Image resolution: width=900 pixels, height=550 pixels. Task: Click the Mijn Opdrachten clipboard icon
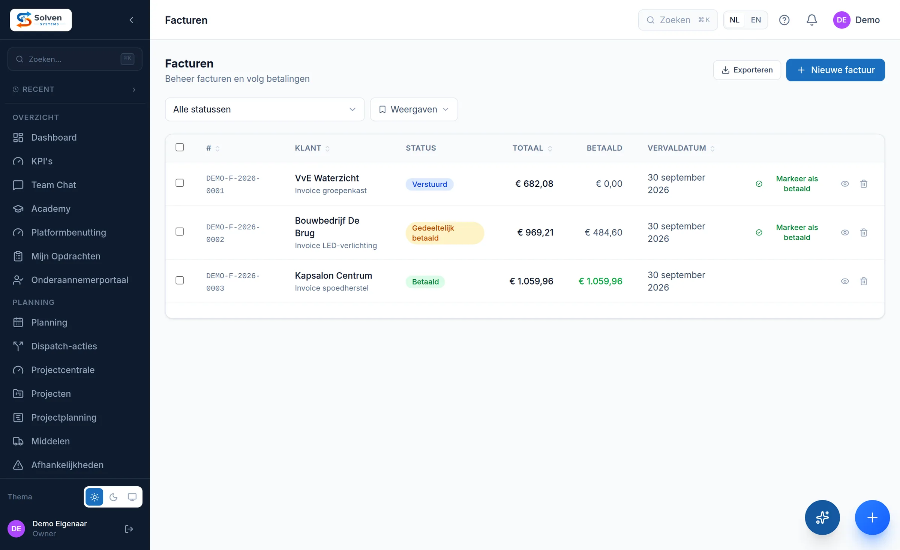pos(18,256)
